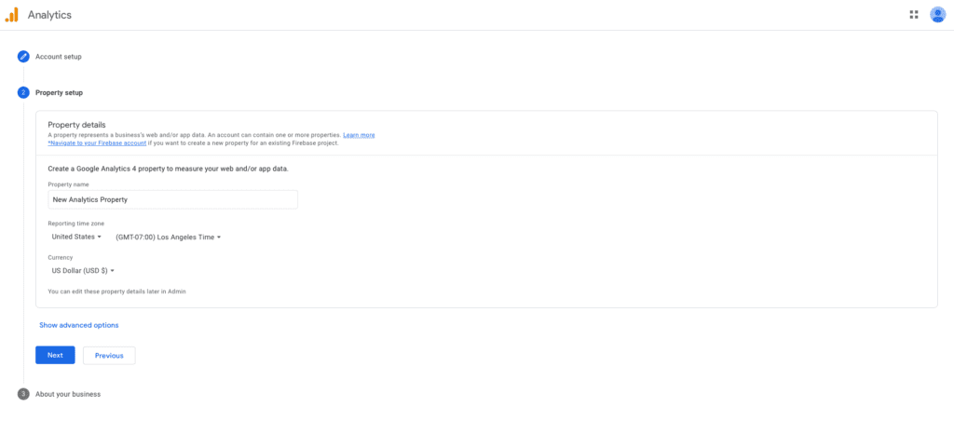Follow the Navigate to your Firebase account link
Screen dimensions: 954x421
(97, 143)
